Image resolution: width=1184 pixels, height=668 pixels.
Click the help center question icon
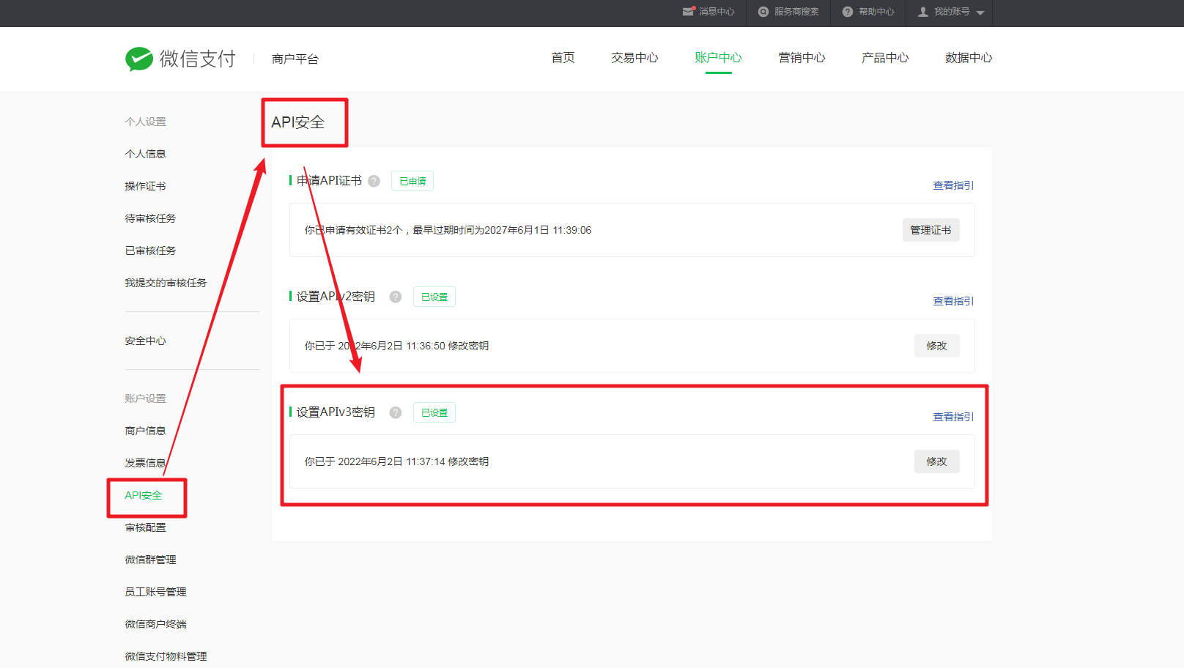coord(848,12)
